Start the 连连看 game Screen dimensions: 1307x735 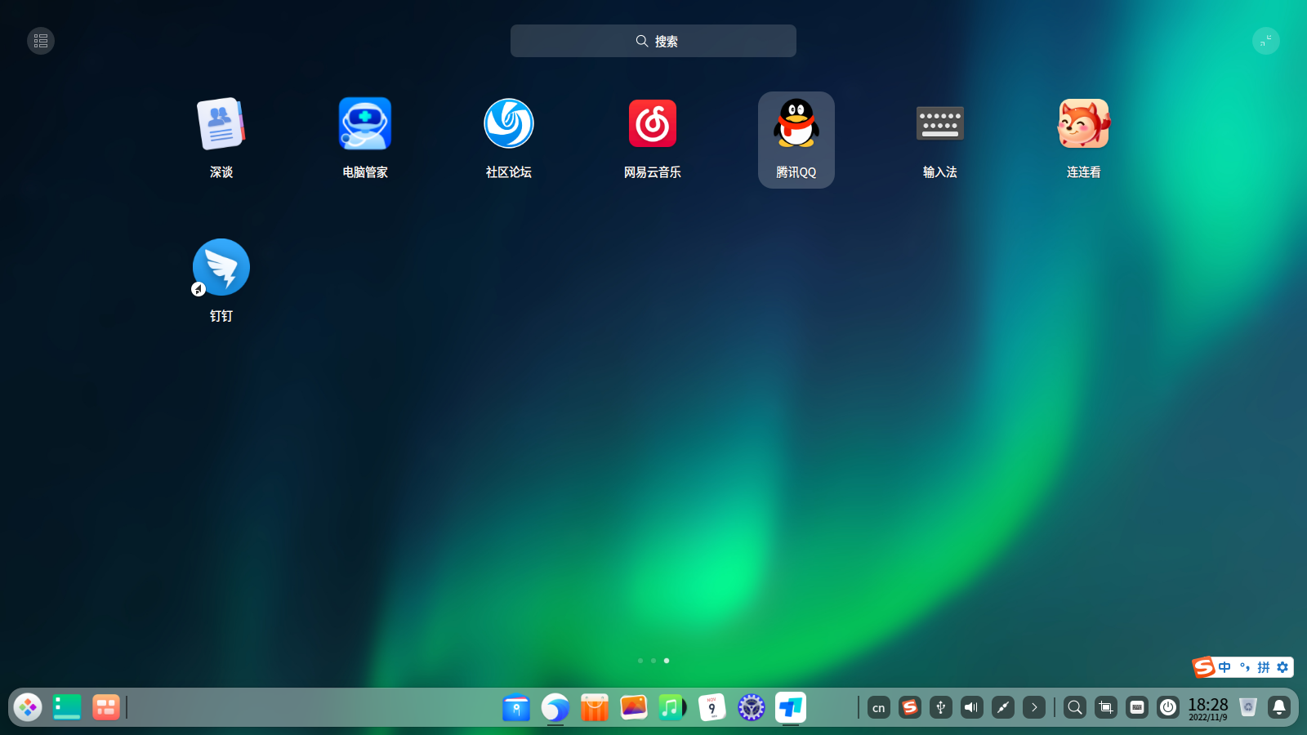[x=1084, y=124]
